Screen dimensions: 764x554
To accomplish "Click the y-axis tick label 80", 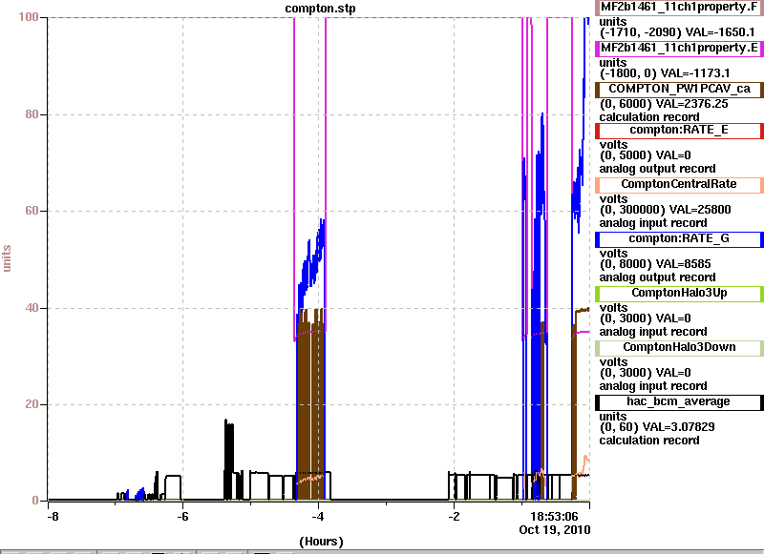I will [32, 114].
